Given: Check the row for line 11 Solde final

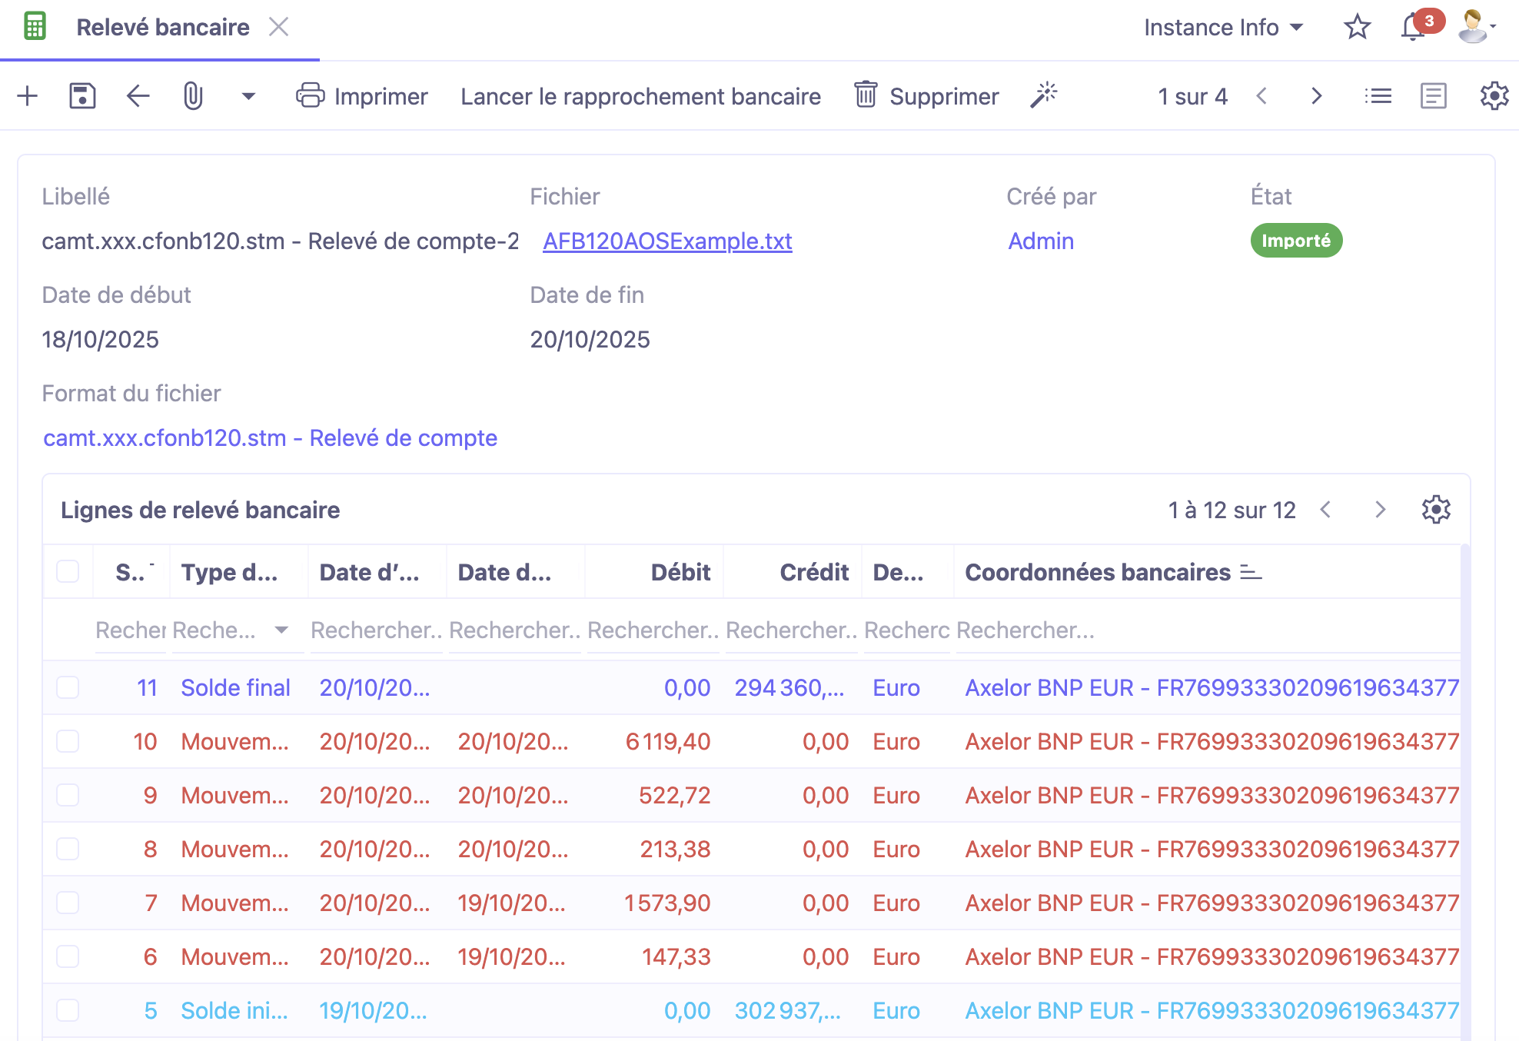Looking at the screenshot, I should [67, 687].
